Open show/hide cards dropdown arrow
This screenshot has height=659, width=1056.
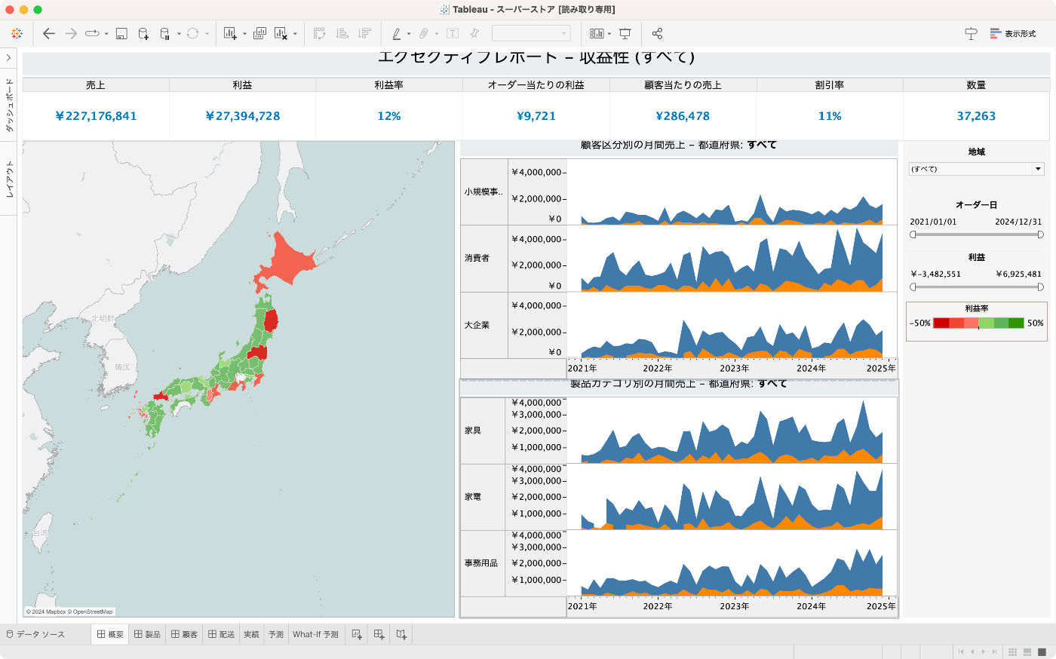tap(609, 34)
